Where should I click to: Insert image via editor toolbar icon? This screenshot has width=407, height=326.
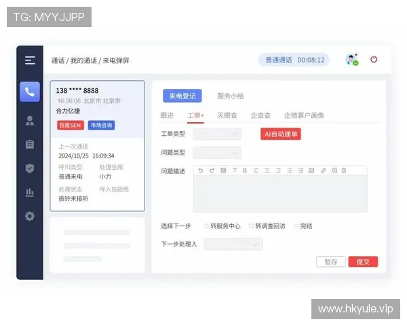click(x=311, y=170)
